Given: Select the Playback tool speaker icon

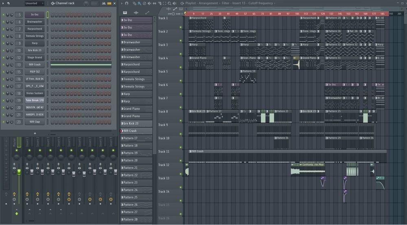Looking at the screenshot, I should [x=175, y=3].
